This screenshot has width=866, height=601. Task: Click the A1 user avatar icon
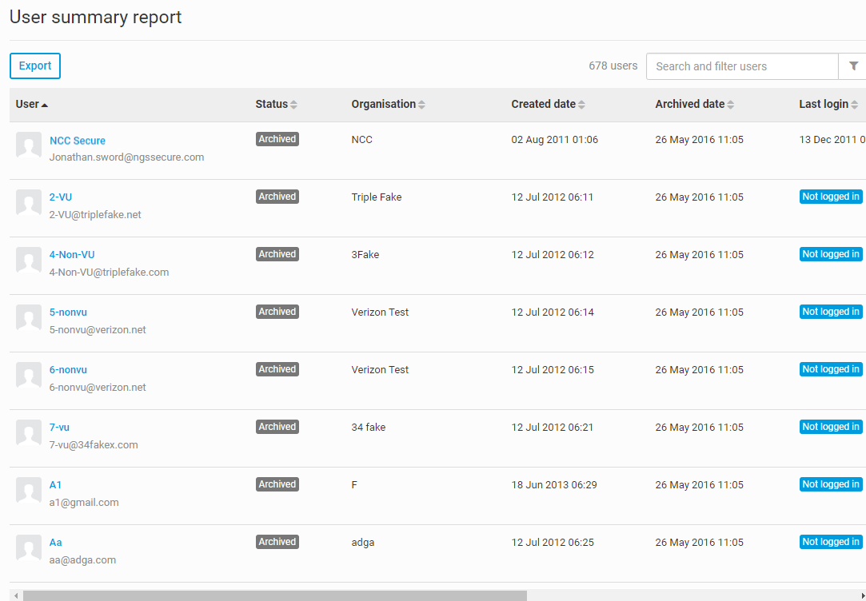click(x=29, y=491)
